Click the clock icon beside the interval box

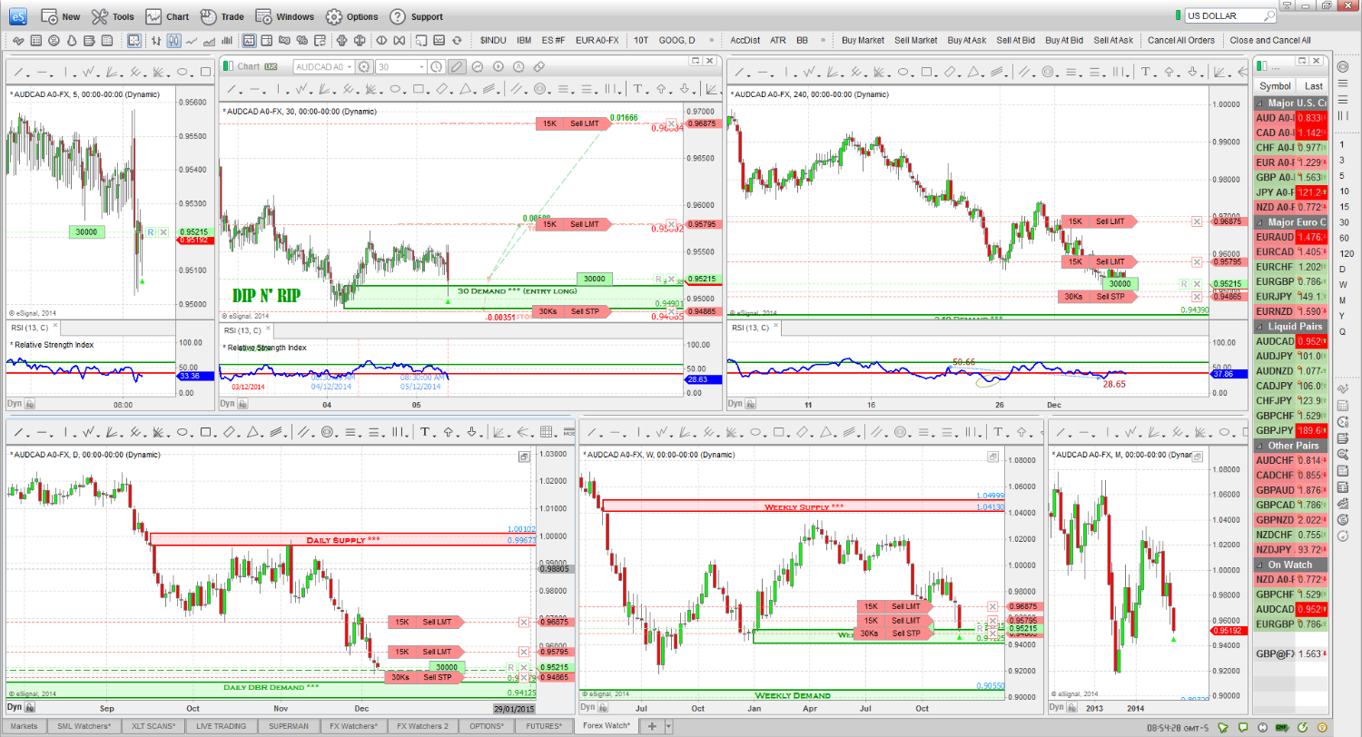(437, 66)
